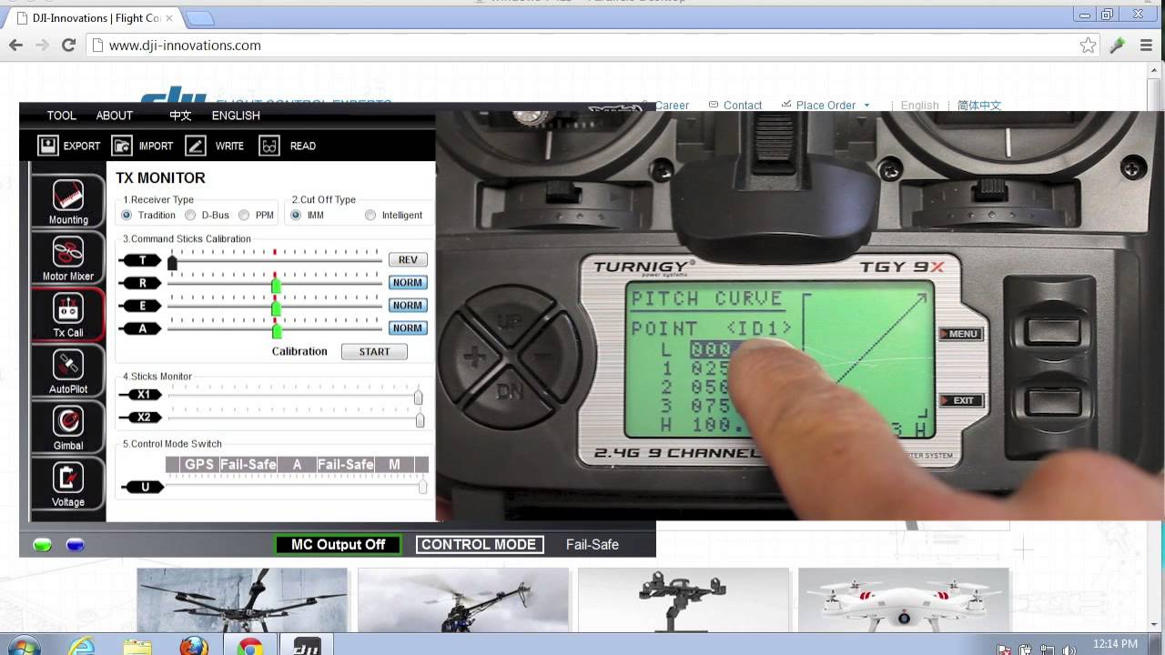Select the IMM cut off type
1165x655 pixels.
296,215
